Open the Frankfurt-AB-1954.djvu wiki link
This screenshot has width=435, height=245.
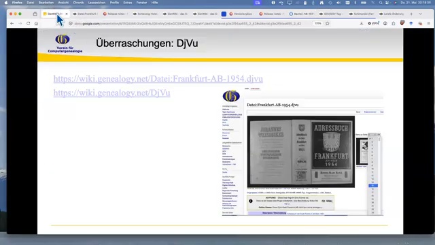click(x=158, y=79)
